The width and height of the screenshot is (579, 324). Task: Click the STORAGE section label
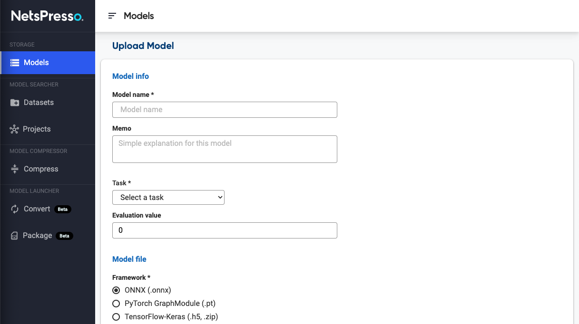pyautogui.click(x=22, y=45)
